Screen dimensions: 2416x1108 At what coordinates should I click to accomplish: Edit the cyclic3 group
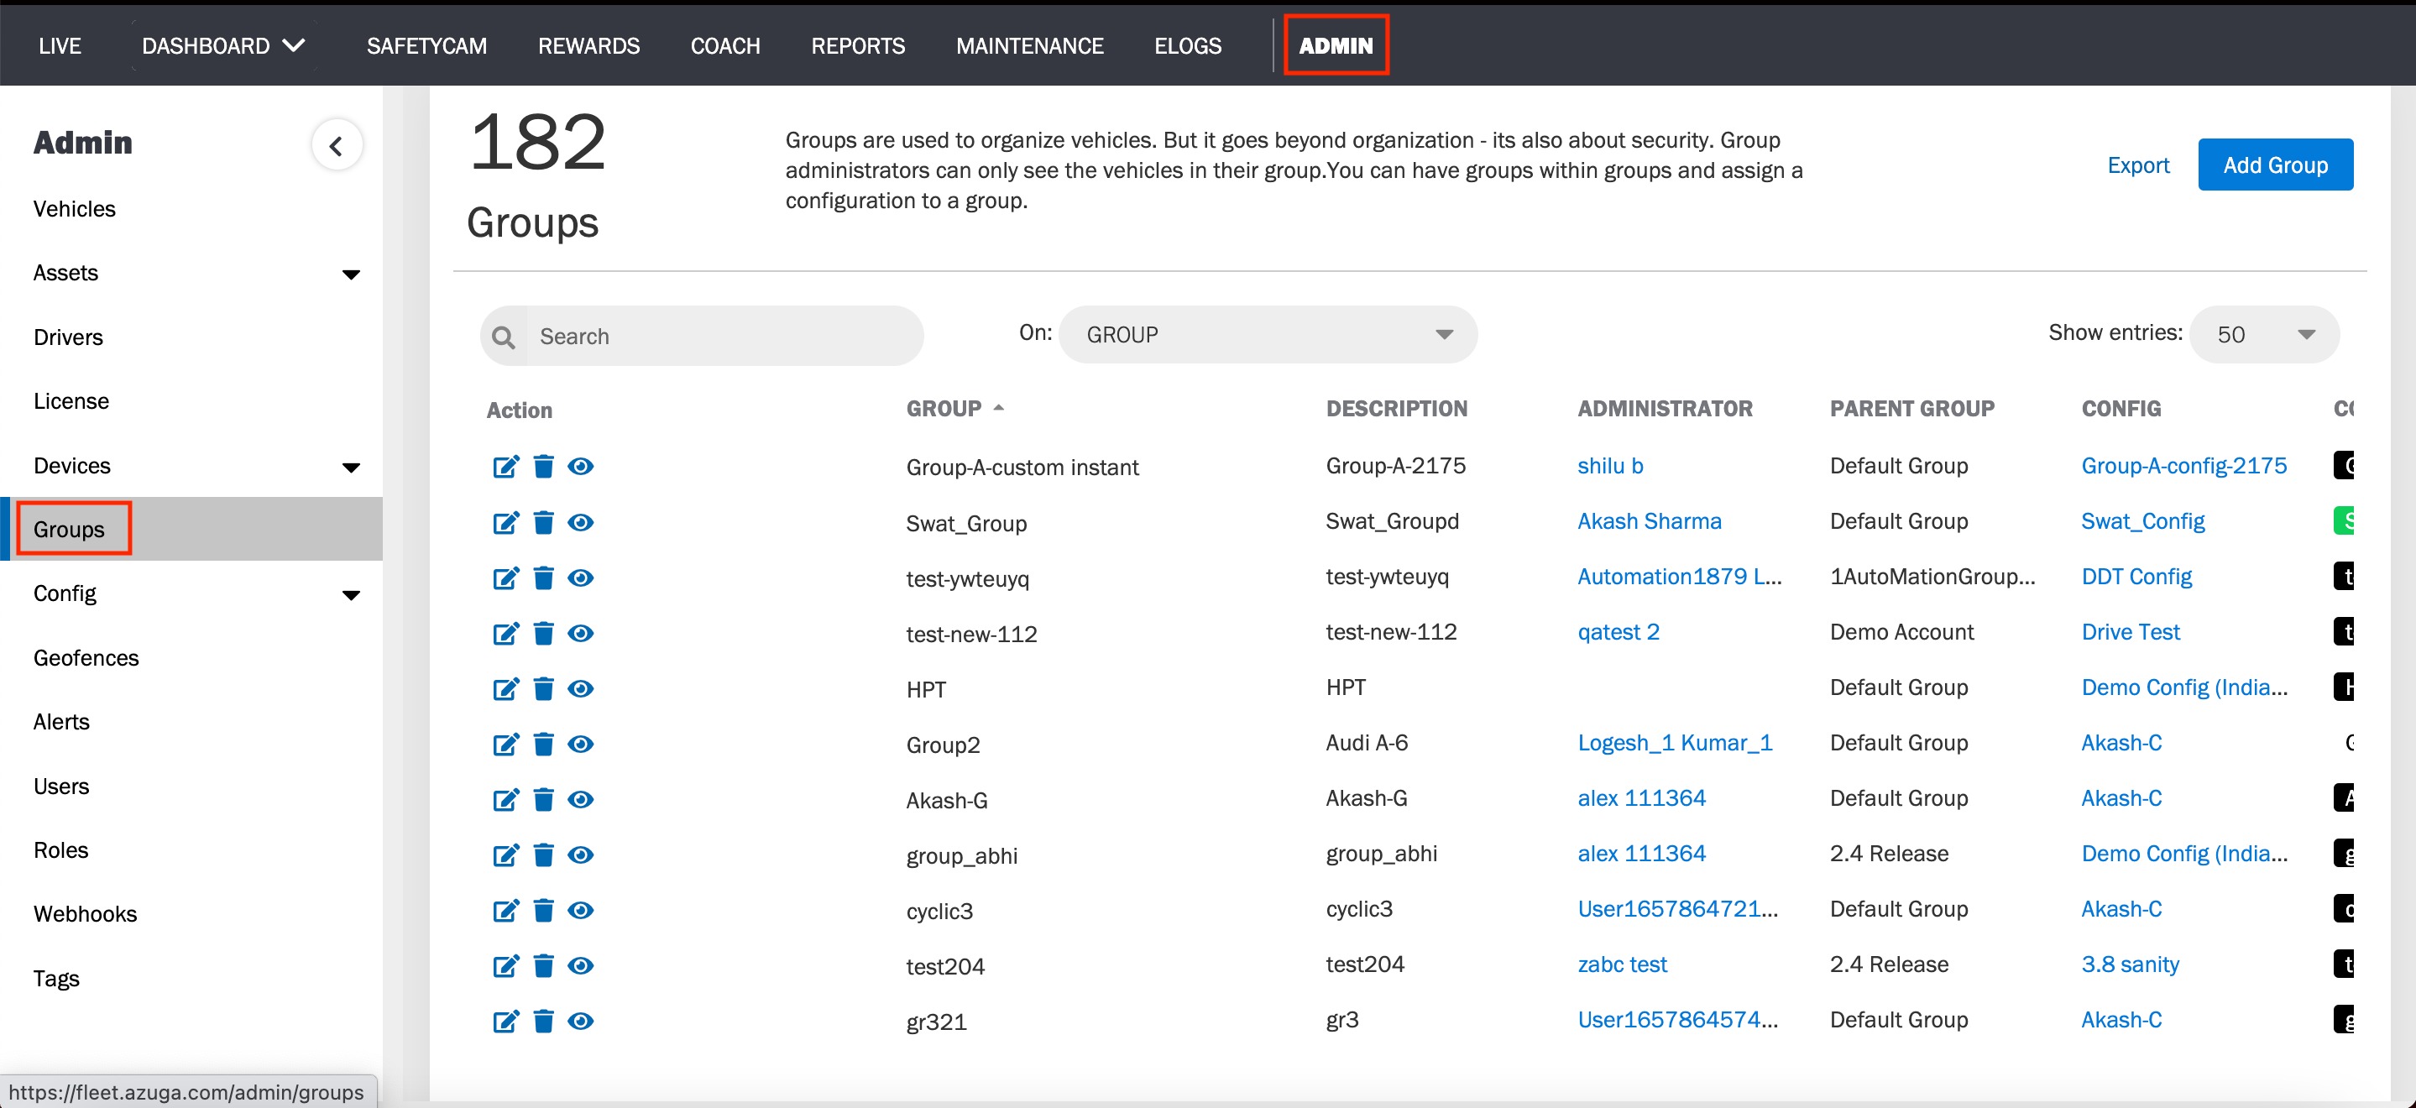505,909
